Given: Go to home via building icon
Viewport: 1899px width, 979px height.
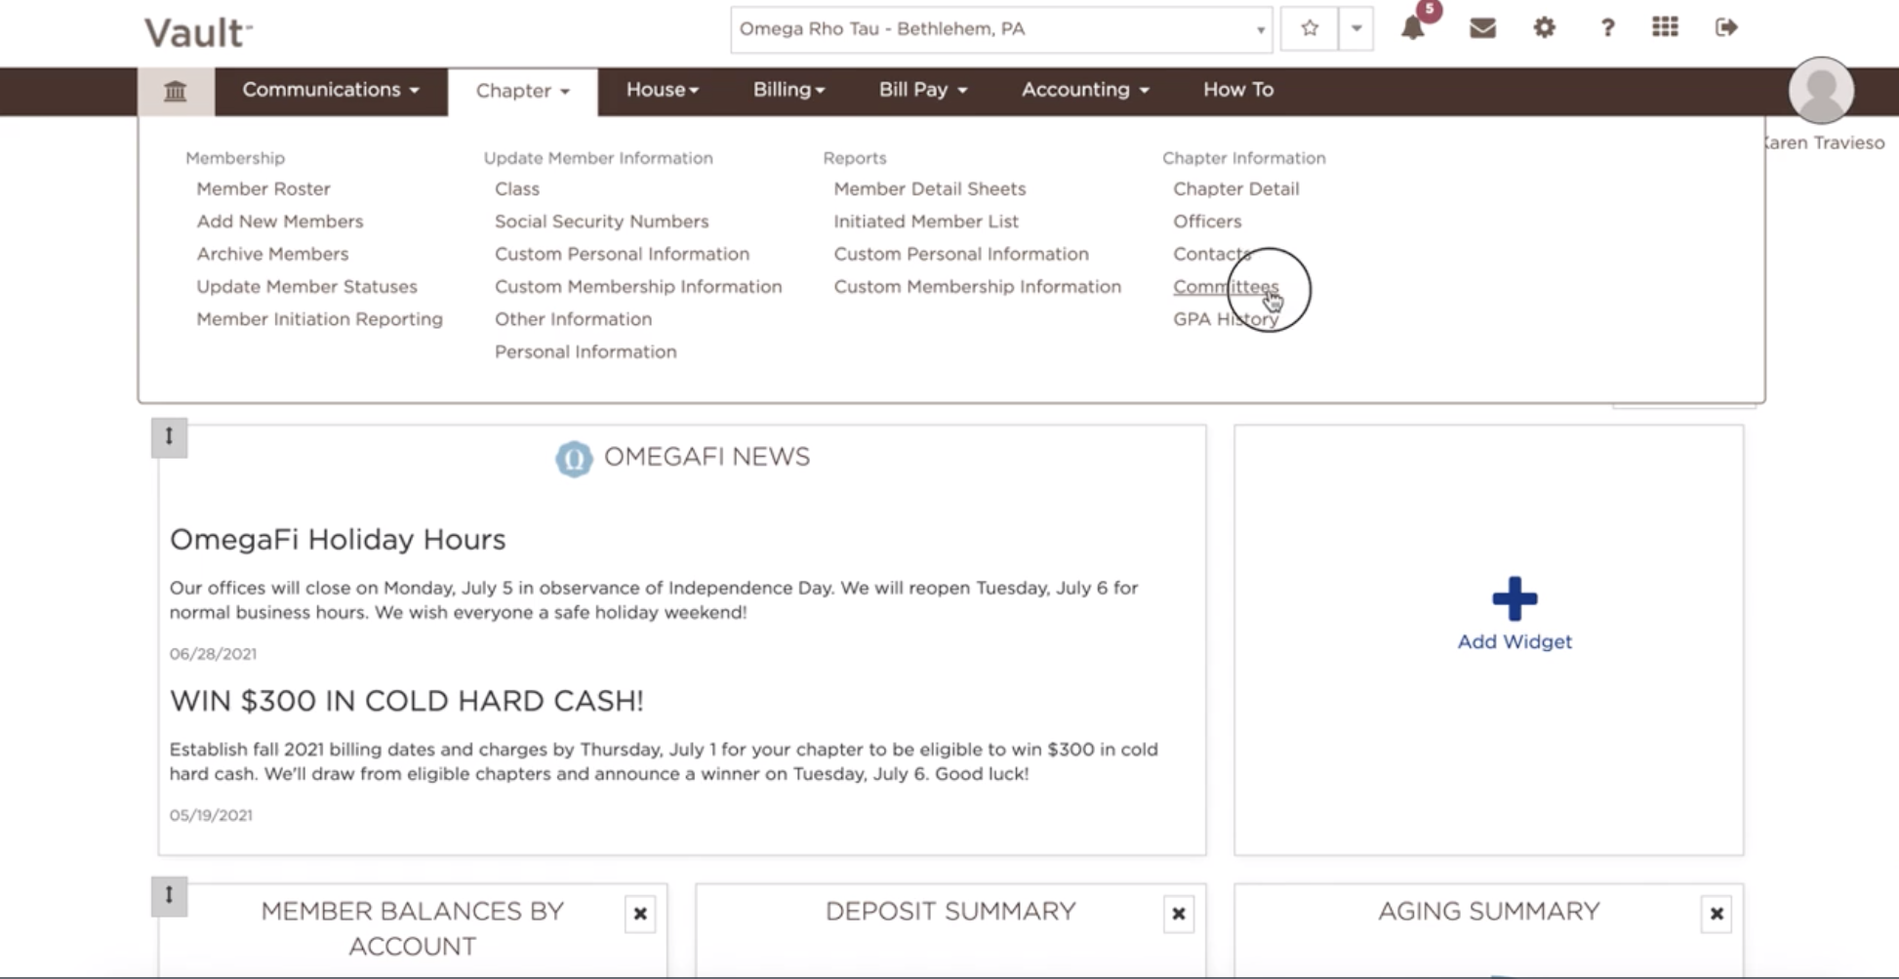Looking at the screenshot, I should (x=176, y=92).
